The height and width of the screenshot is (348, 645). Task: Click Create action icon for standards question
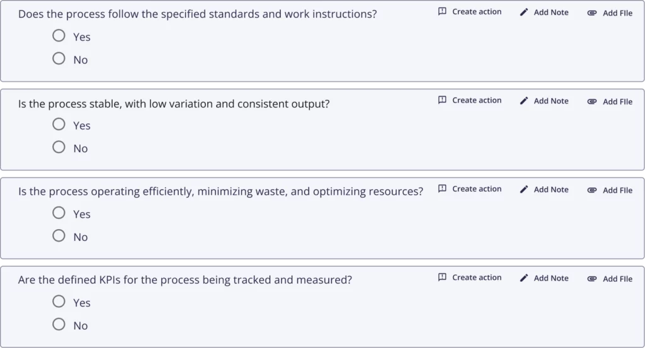tap(442, 11)
